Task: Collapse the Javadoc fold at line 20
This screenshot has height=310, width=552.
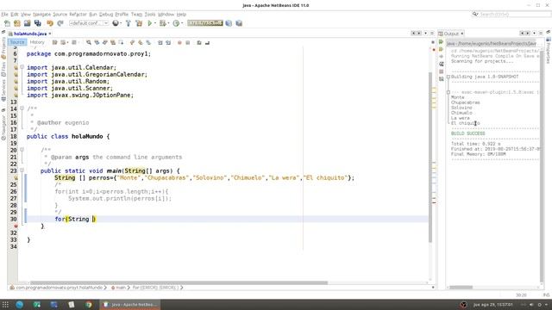Action: coord(22,150)
